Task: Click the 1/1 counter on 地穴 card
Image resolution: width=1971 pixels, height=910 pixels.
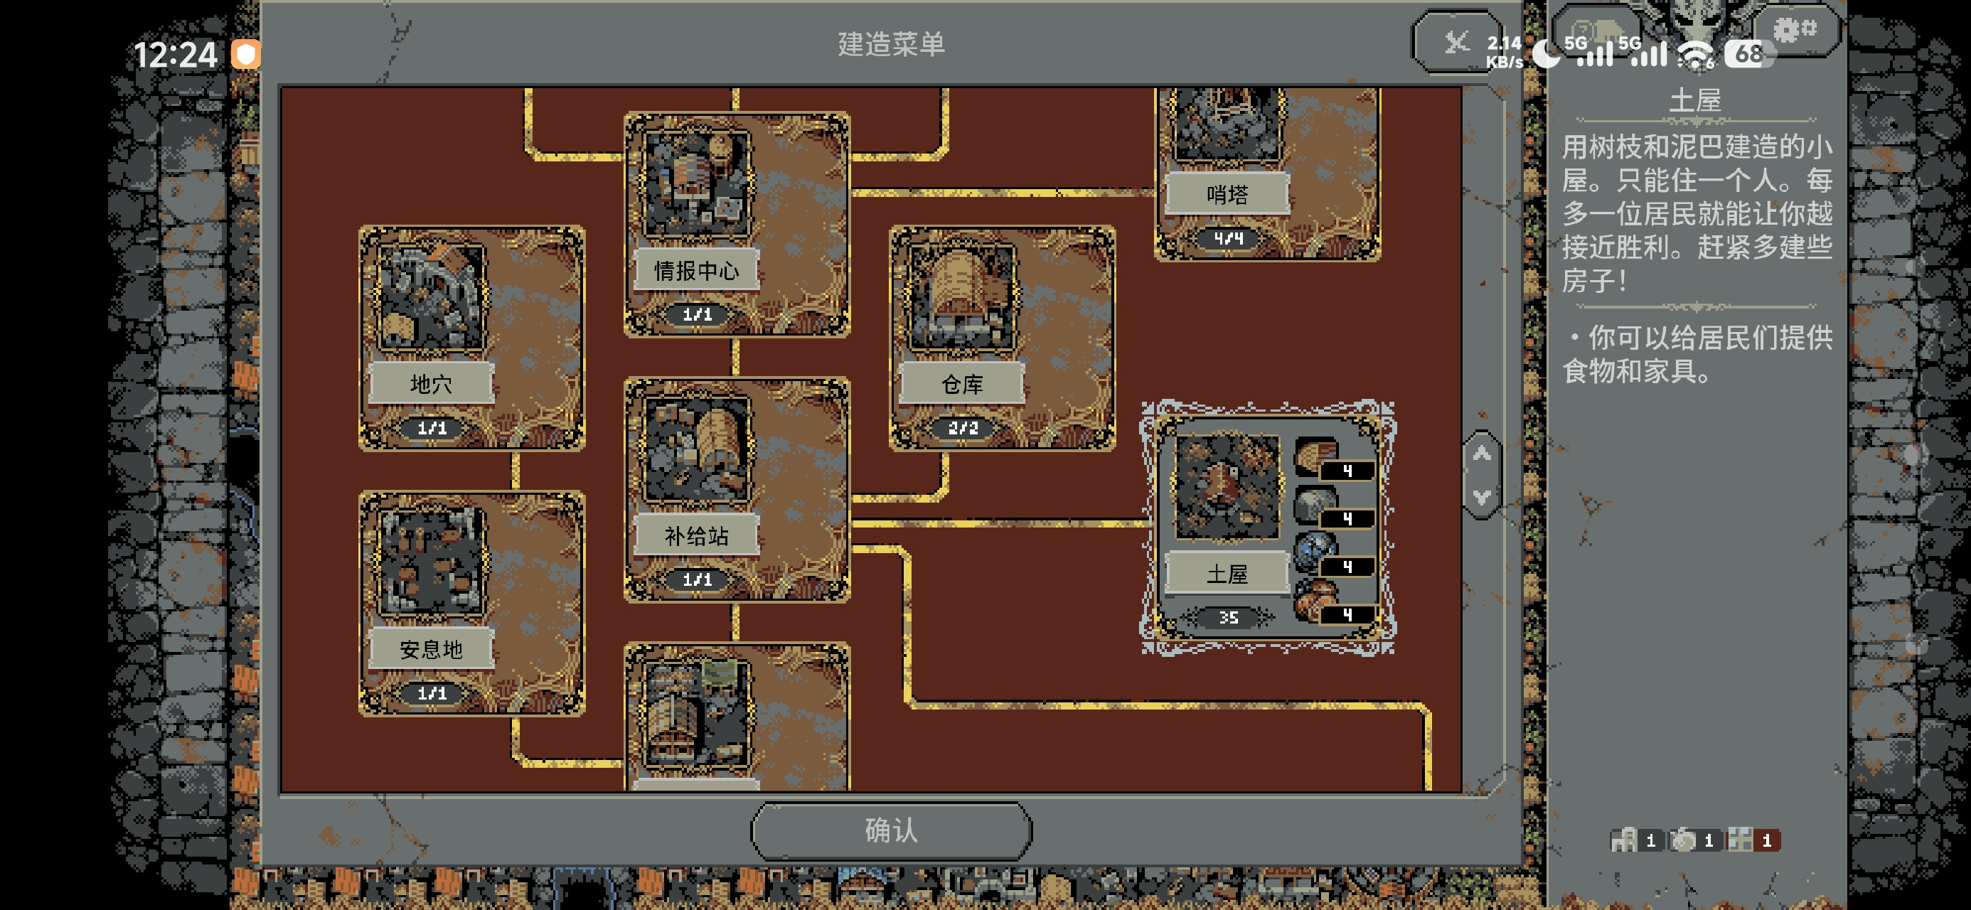Action: pyautogui.click(x=432, y=429)
